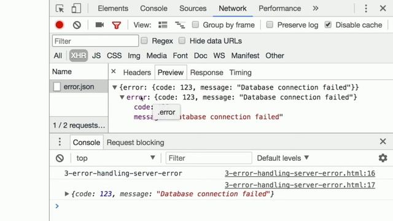Image resolution: width=393 pixels, height=221 pixels.
Task: Clear the network log icon
Action: coord(77,25)
